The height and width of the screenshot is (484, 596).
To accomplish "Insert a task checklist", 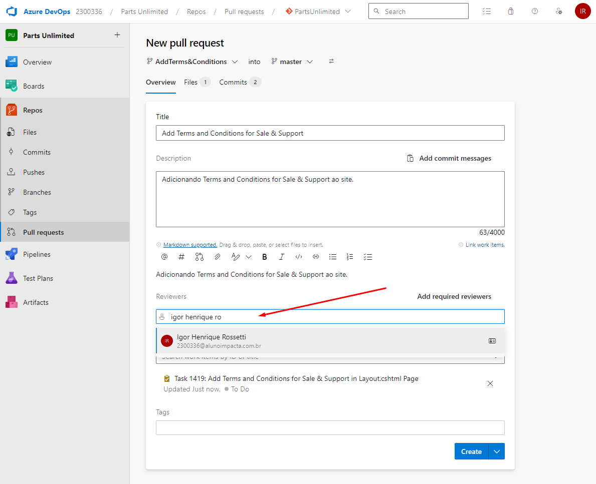I will (x=367, y=257).
